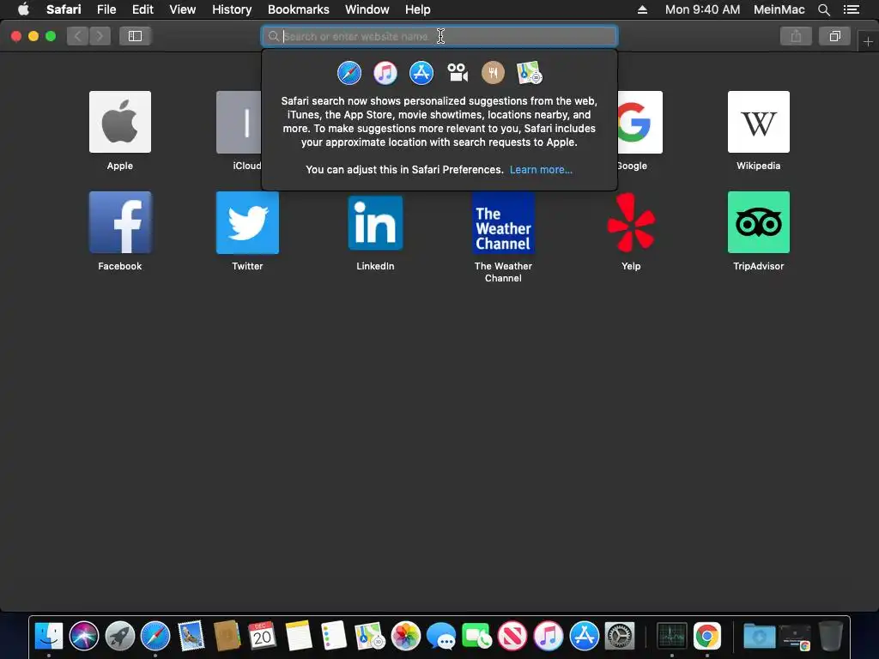This screenshot has width=879, height=659.
Task: Open the Help menu
Action: tap(418, 9)
